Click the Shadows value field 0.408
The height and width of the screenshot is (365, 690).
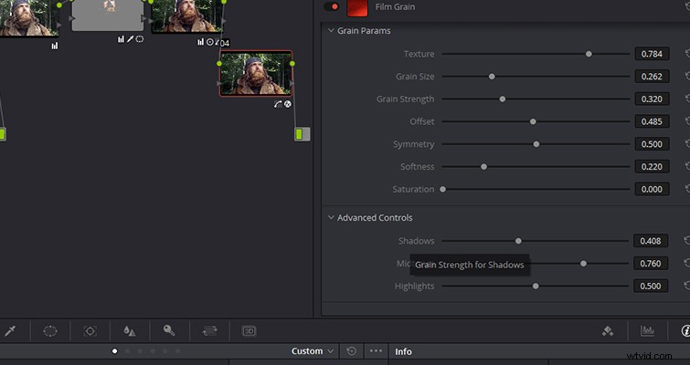(651, 241)
